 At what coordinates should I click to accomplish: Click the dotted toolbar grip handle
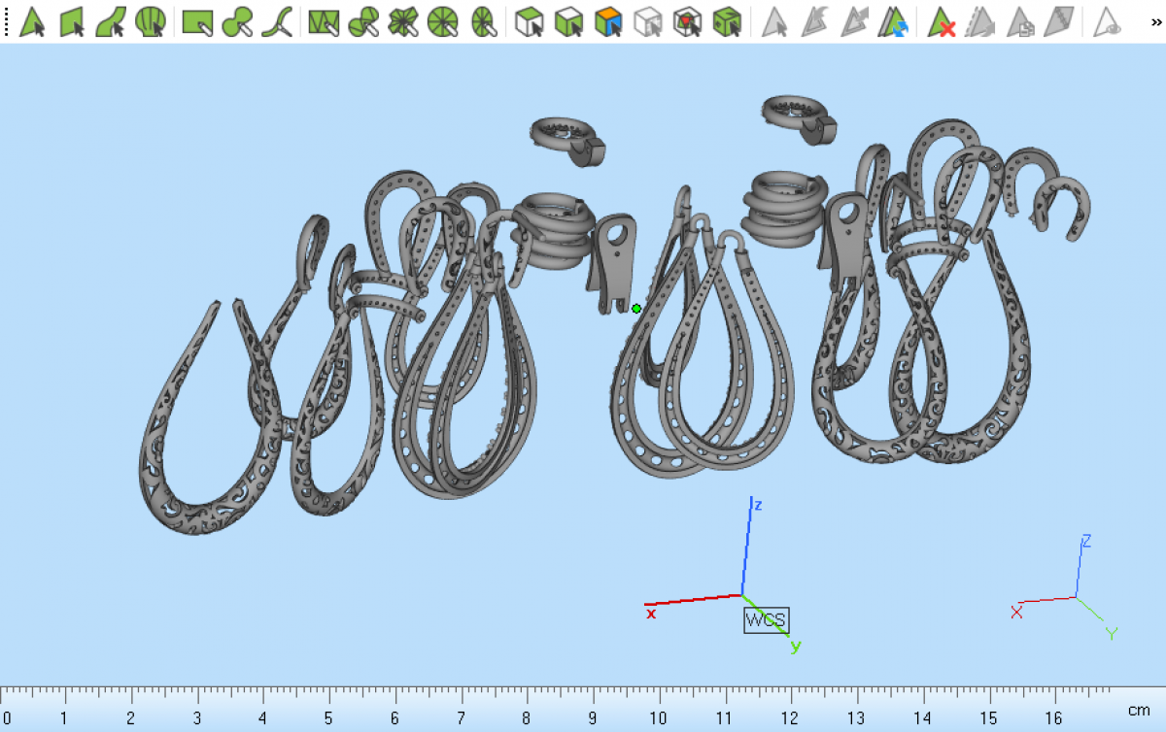[8, 21]
